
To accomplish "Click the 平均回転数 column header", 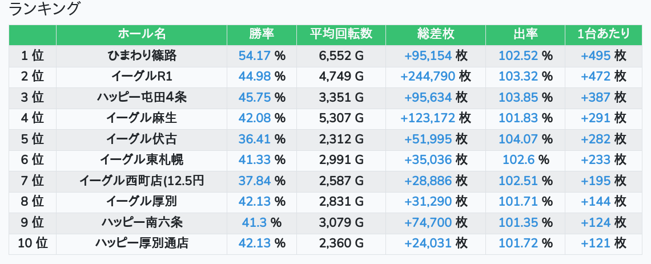I will tap(341, 34).
